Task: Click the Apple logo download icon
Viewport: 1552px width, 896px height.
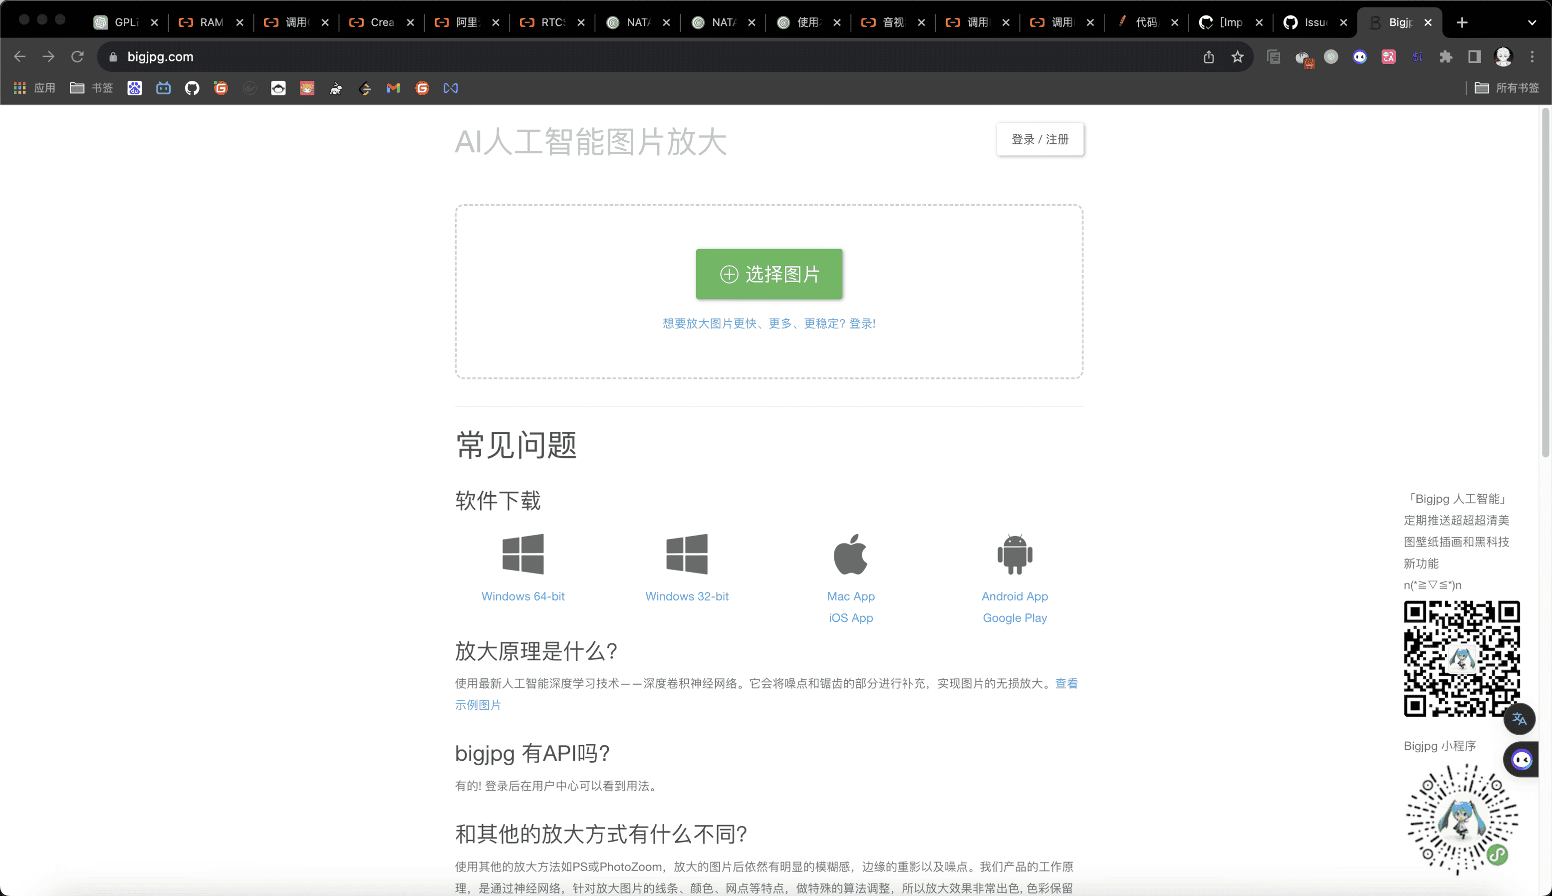Action: (851, 554)
